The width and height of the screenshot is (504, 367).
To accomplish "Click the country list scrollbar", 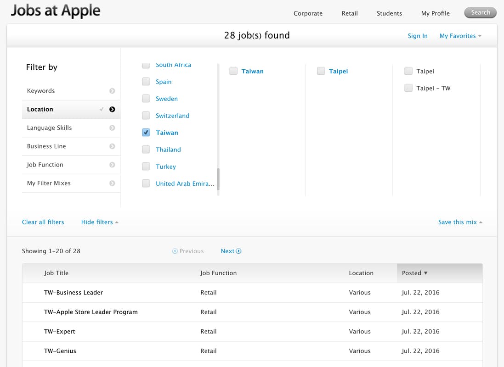I will [x=218, y=179].
